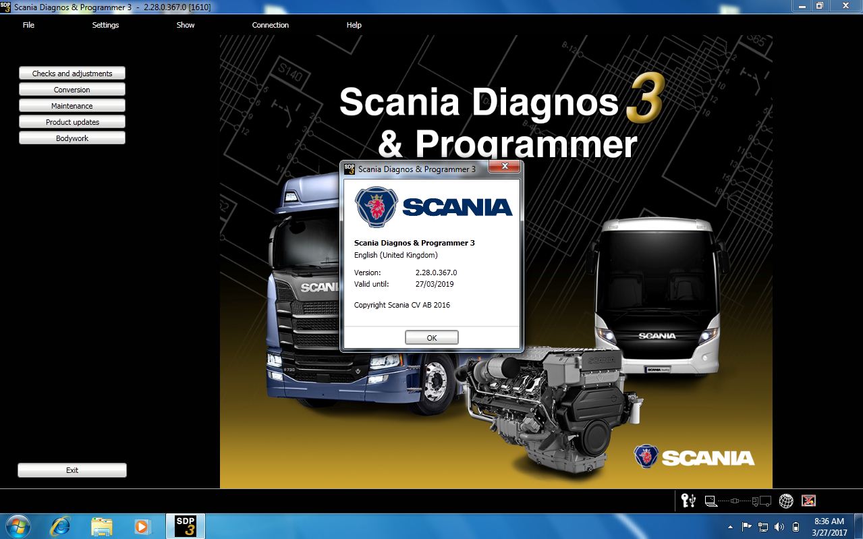Select the Bodywork button
The image size is (863, 539).
click(x=72, y=138)
